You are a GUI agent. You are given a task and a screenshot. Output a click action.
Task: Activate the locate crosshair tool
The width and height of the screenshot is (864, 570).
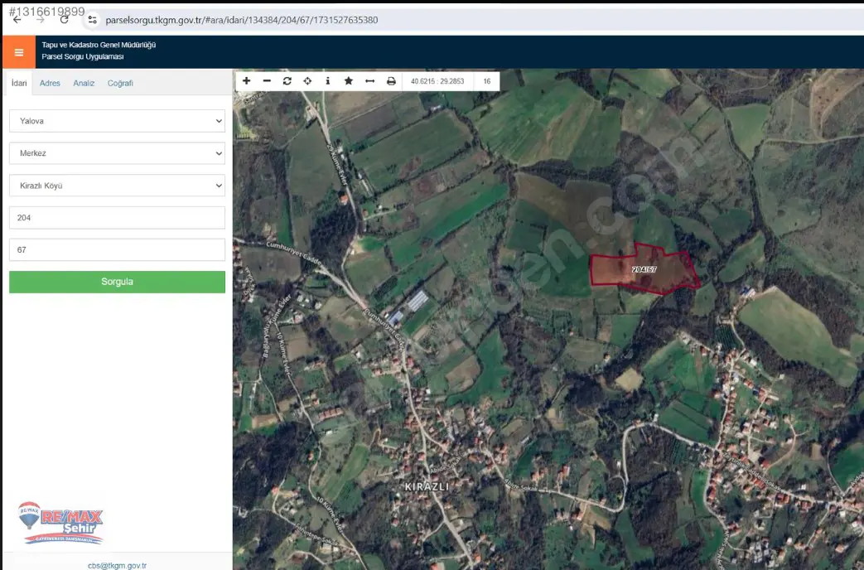[307, 81]
